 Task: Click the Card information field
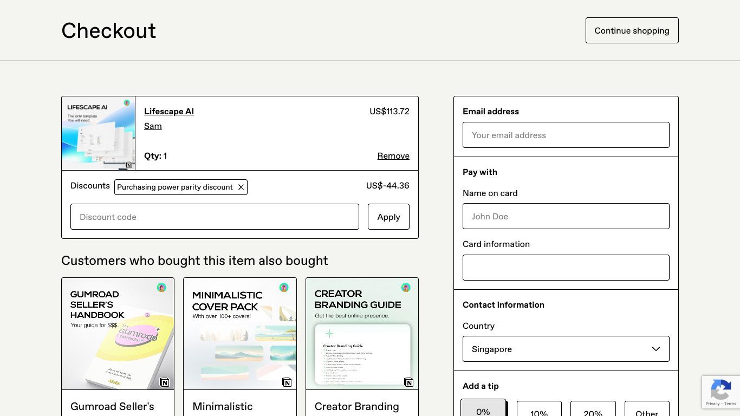pyautogui.click(x=566, y=268)
